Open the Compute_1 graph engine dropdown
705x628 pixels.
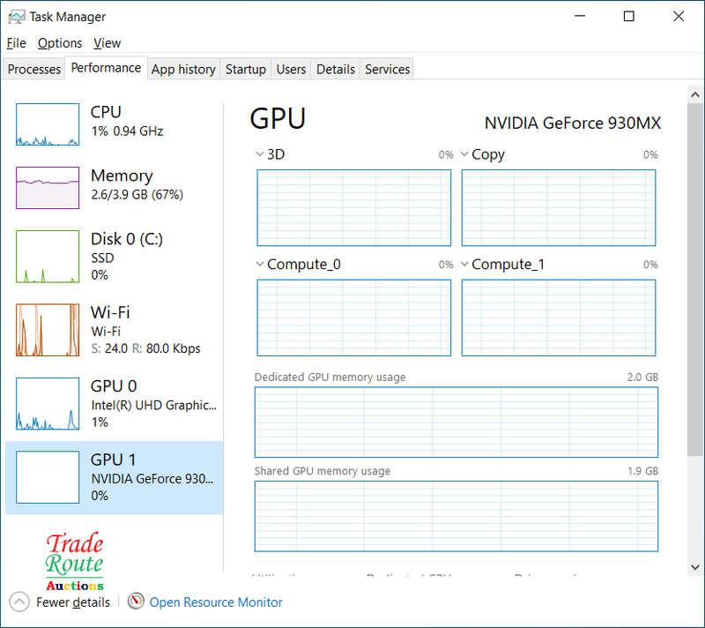tap(464, 264)
